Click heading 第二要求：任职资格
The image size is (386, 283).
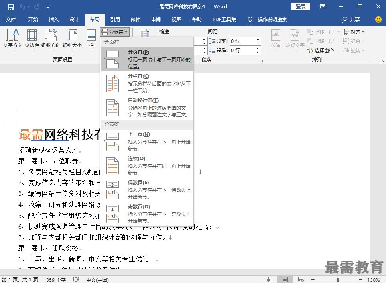click(48, 248)
